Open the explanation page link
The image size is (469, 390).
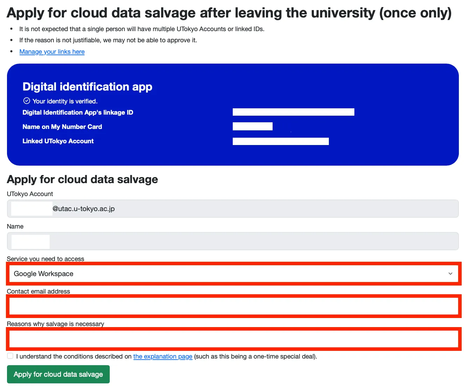163,356
